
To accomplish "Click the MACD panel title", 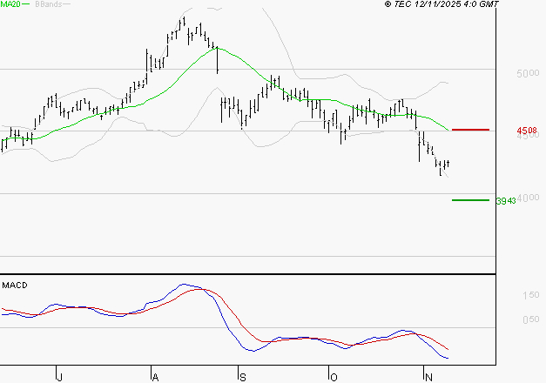I will [15, 286].
